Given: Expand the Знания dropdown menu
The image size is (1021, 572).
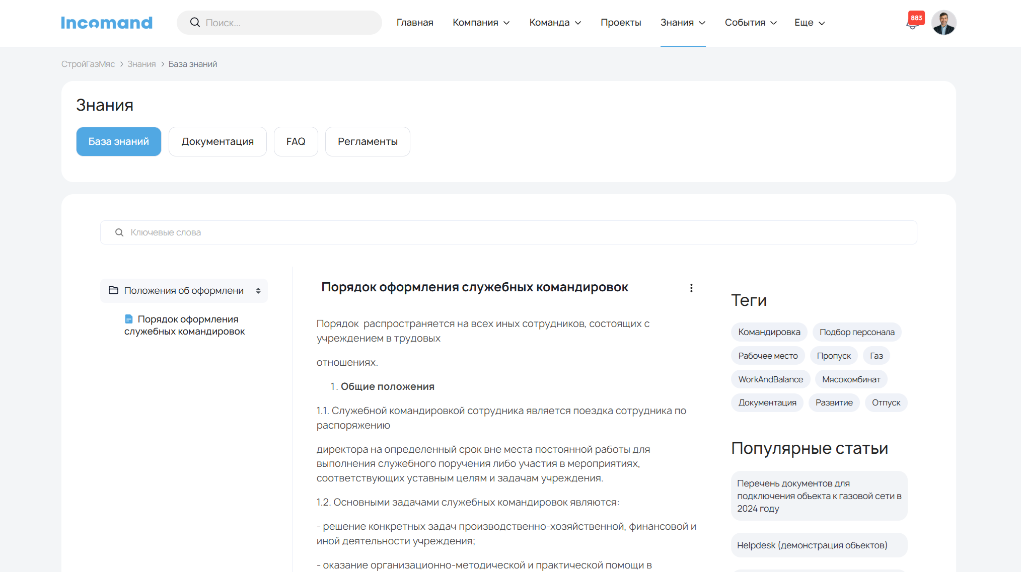Looking at the screenshot, I should tap(683, 23).
